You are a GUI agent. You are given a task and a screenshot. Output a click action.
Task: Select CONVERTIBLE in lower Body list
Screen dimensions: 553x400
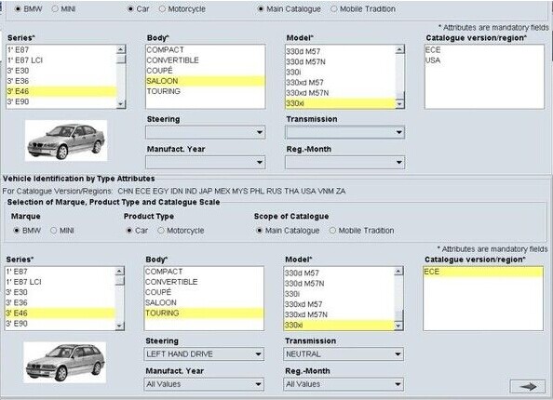click(204, 282)
